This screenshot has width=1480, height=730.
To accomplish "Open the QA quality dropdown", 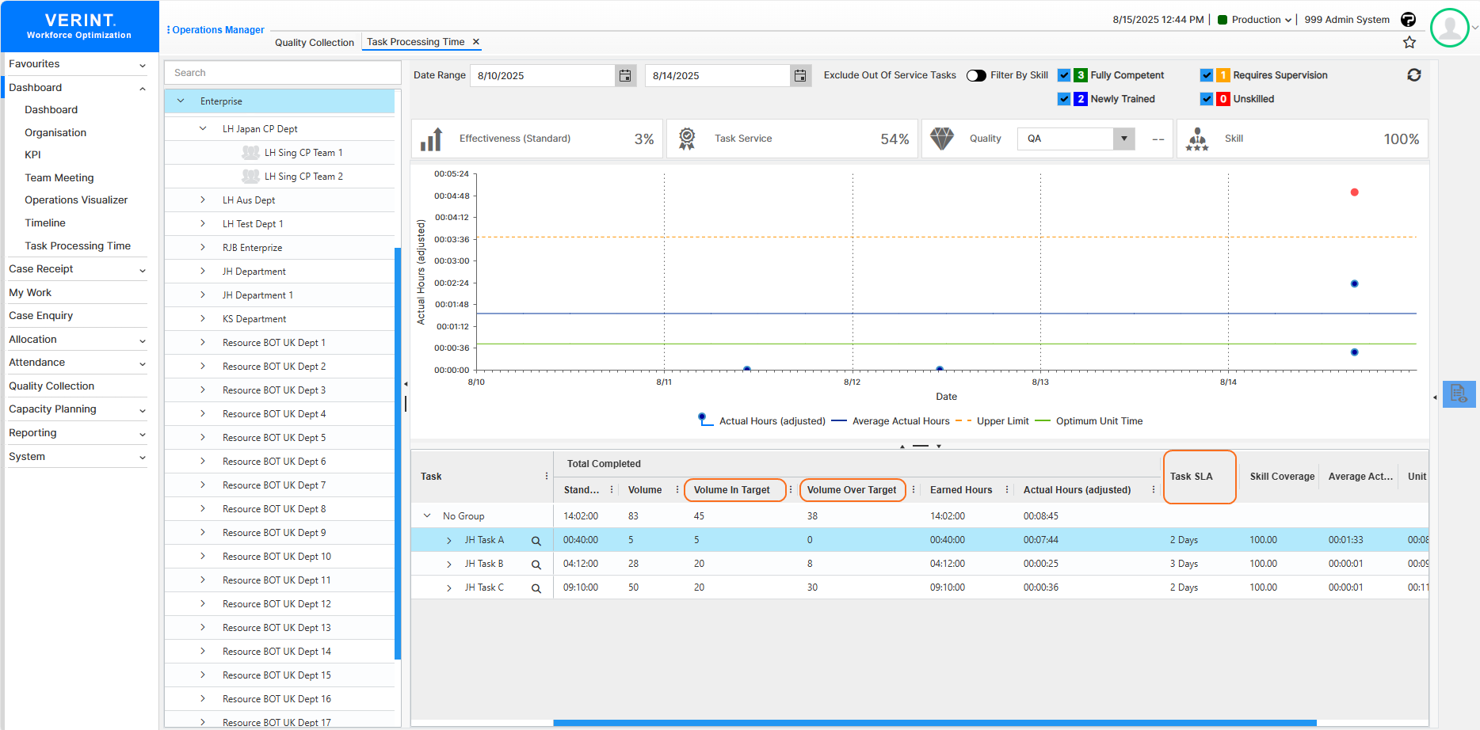I will 1123,139.
